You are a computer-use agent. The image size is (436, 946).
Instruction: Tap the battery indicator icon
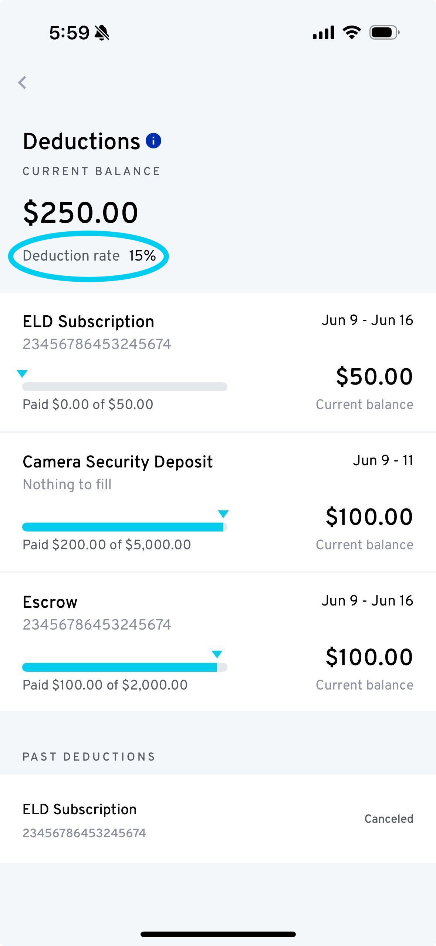pyautogui.click(x=385, y=33)
